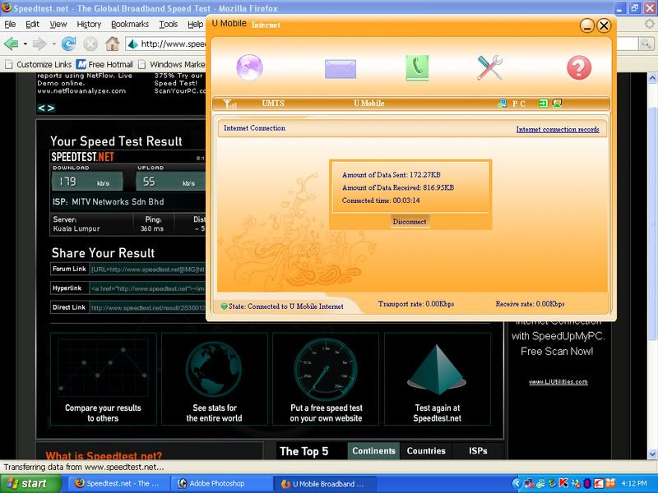
Task: Show next ad with the right arrow
Action: (x=51, y=108)
